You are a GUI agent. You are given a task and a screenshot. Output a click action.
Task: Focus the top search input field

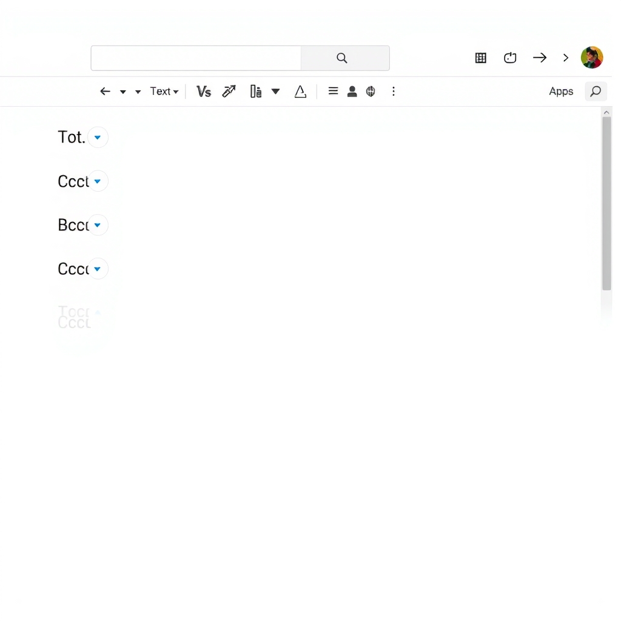(x=196, y=58)
